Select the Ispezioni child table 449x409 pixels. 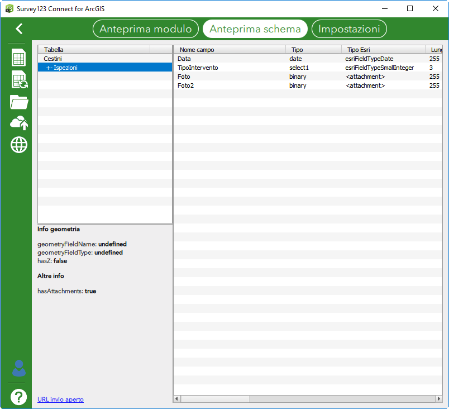pyautogui.click(x=105, y=68)
